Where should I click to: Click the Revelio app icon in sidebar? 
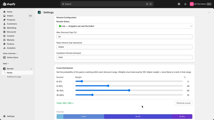pyautogui.click(x=4, y=69)
